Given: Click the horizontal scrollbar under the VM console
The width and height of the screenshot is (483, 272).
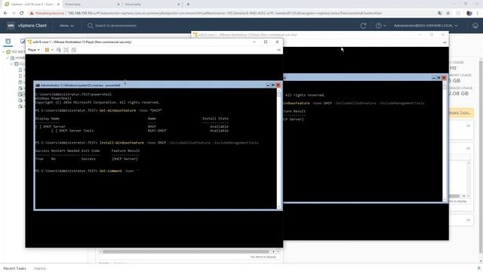Looking at the screenshot, I should [186, 252].
